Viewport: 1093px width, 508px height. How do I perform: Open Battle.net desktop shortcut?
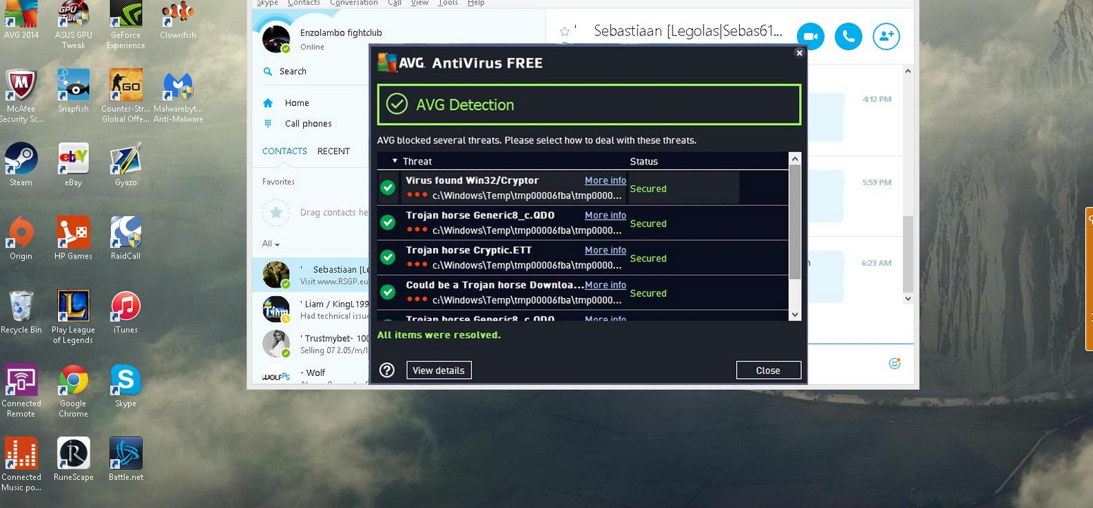coord(126,459)
